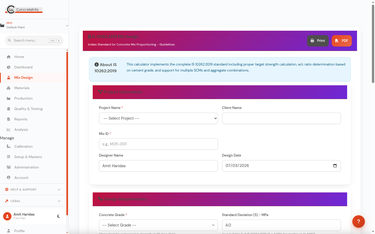This screenshot has height=234, width=375.
Task: Click the Design Requirements section header
Action: coord(220,199)
